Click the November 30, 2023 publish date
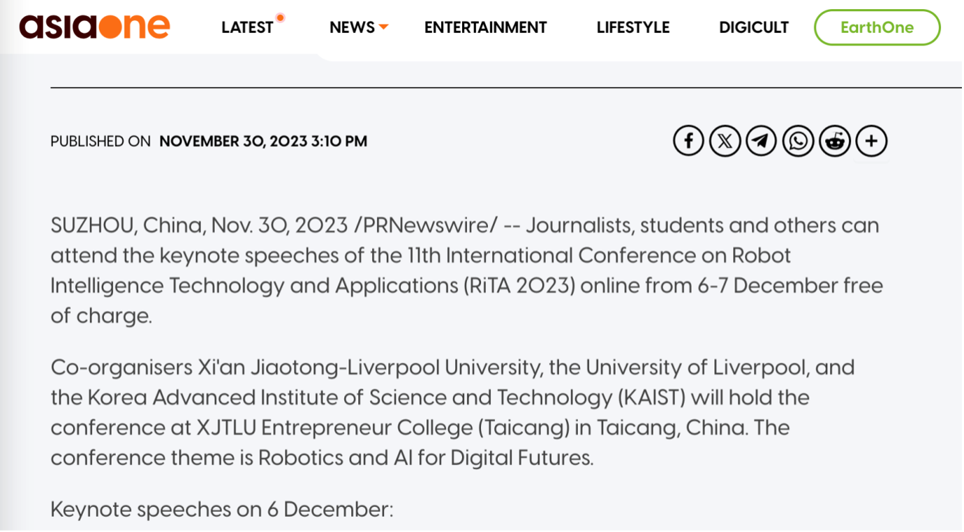 [x=262, y=142]
